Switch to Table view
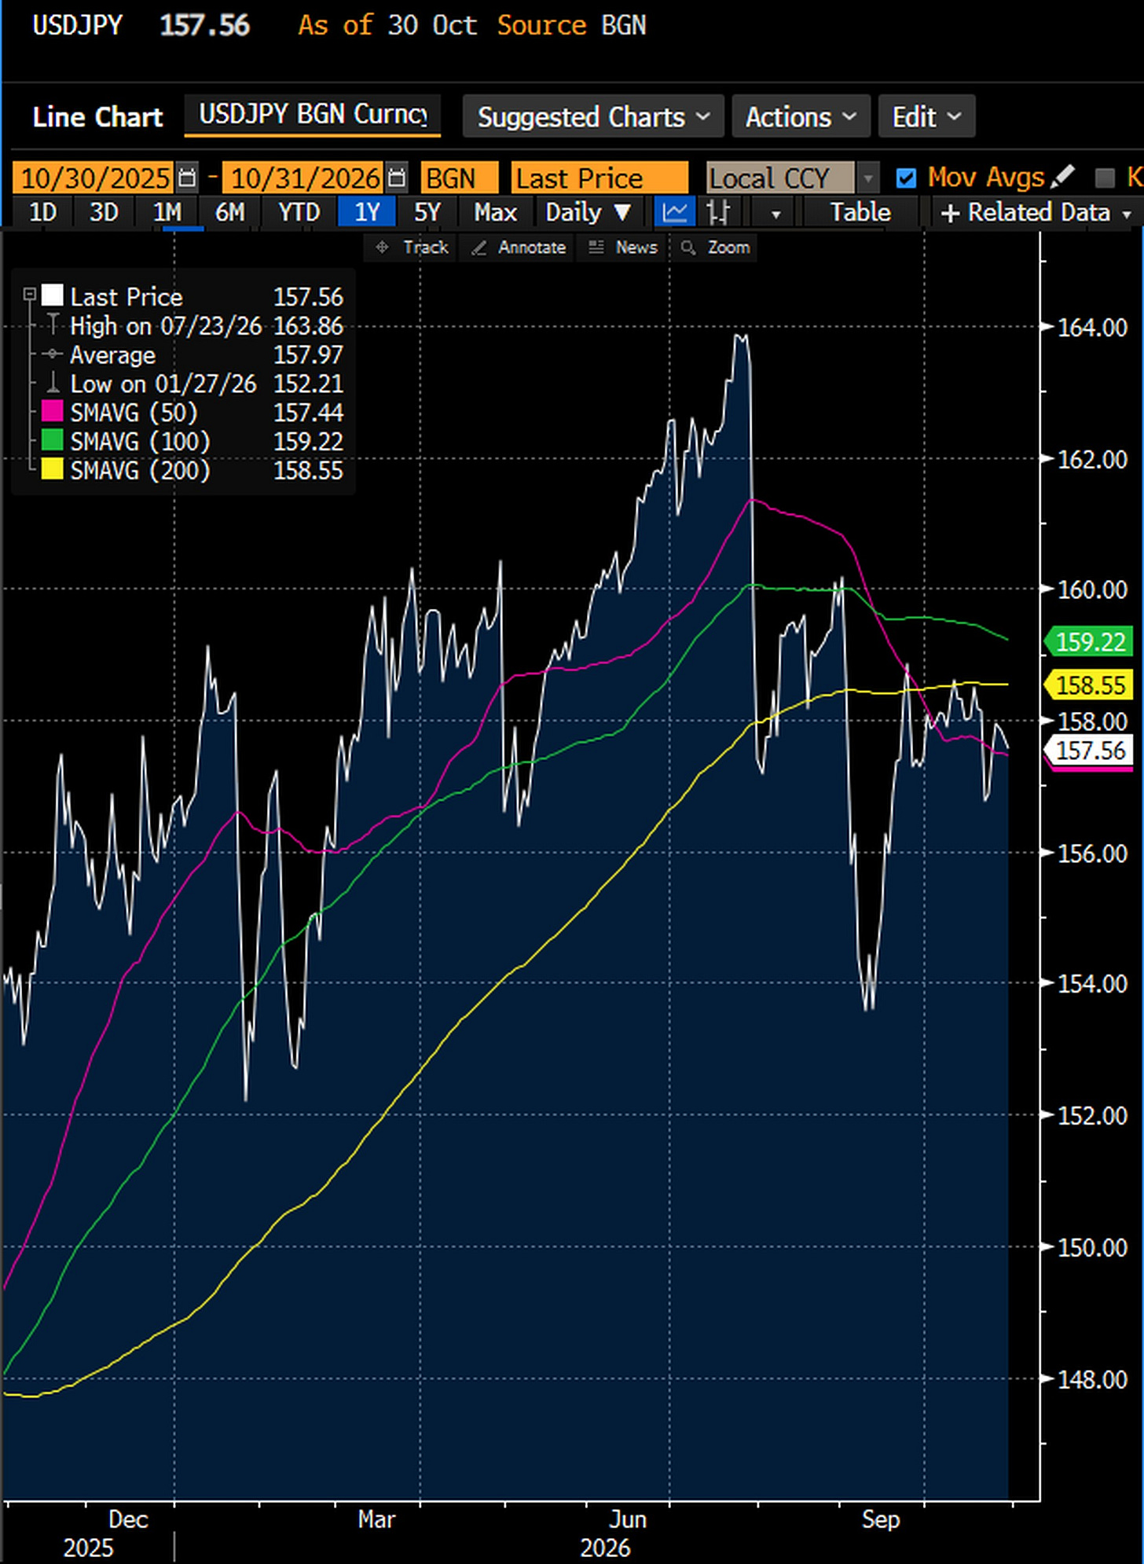The height and width of the screenshot is (1564, 1144). tap(860, 213)
